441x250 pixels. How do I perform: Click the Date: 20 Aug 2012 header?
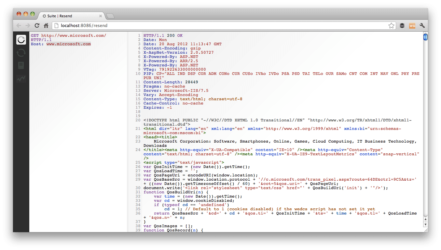coord(182,44)
